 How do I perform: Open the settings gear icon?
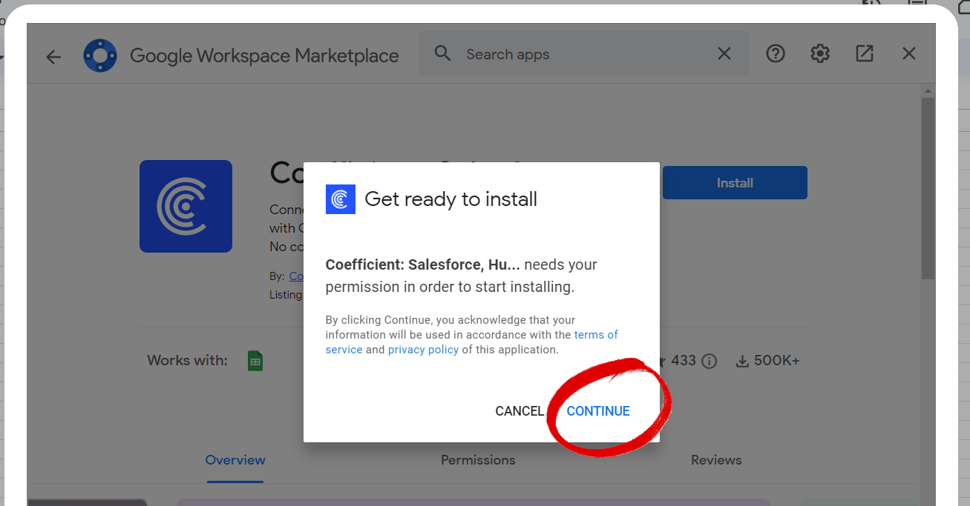820,53
